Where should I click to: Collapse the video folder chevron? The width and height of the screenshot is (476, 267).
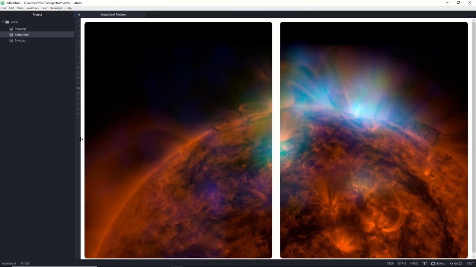(x=3, y=22)
